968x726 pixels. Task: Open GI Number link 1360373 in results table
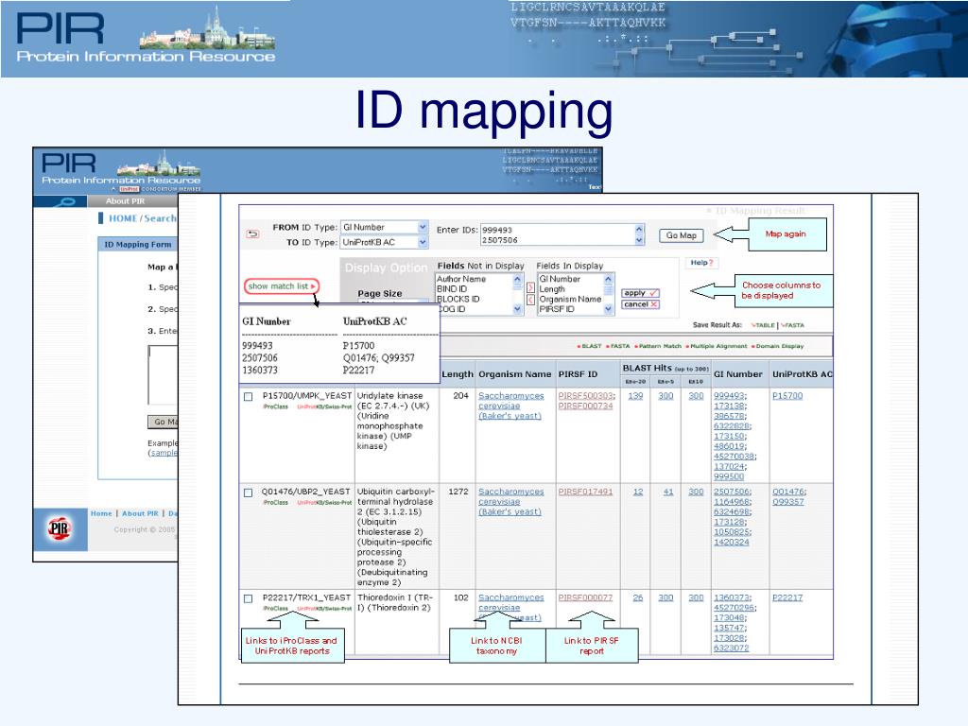click(x=733, y=597)
